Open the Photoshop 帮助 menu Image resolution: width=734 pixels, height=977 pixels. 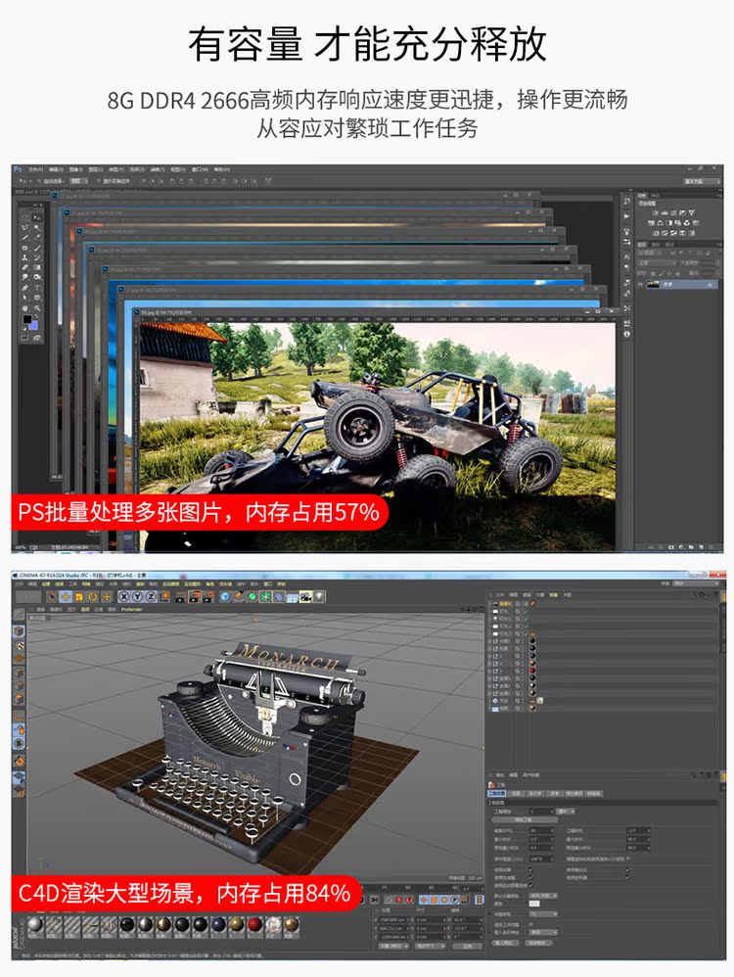point(222,169)
